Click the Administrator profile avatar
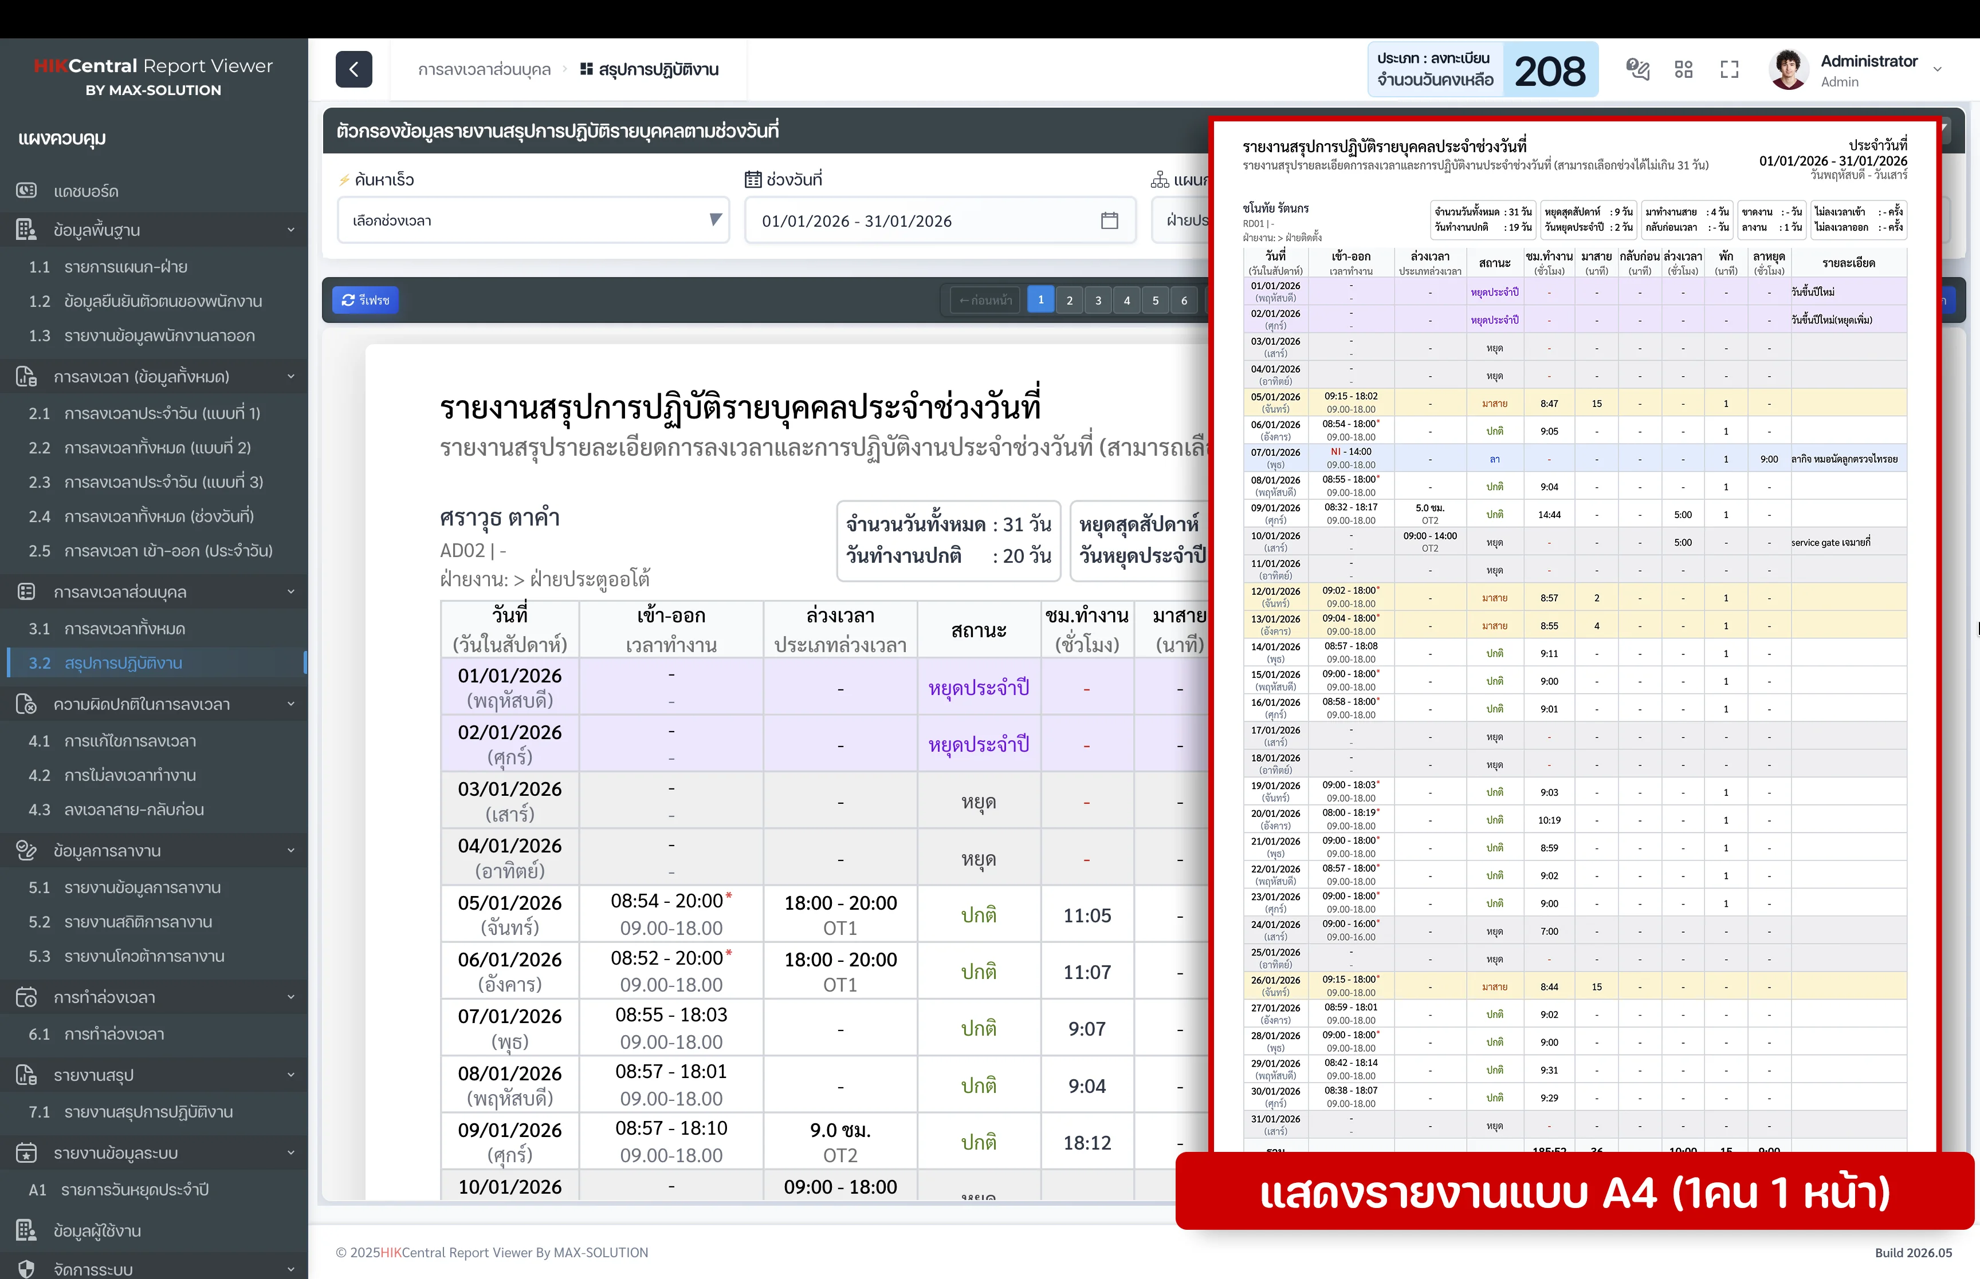This screenshot has height=1279, width=1980. point(1789,69)
